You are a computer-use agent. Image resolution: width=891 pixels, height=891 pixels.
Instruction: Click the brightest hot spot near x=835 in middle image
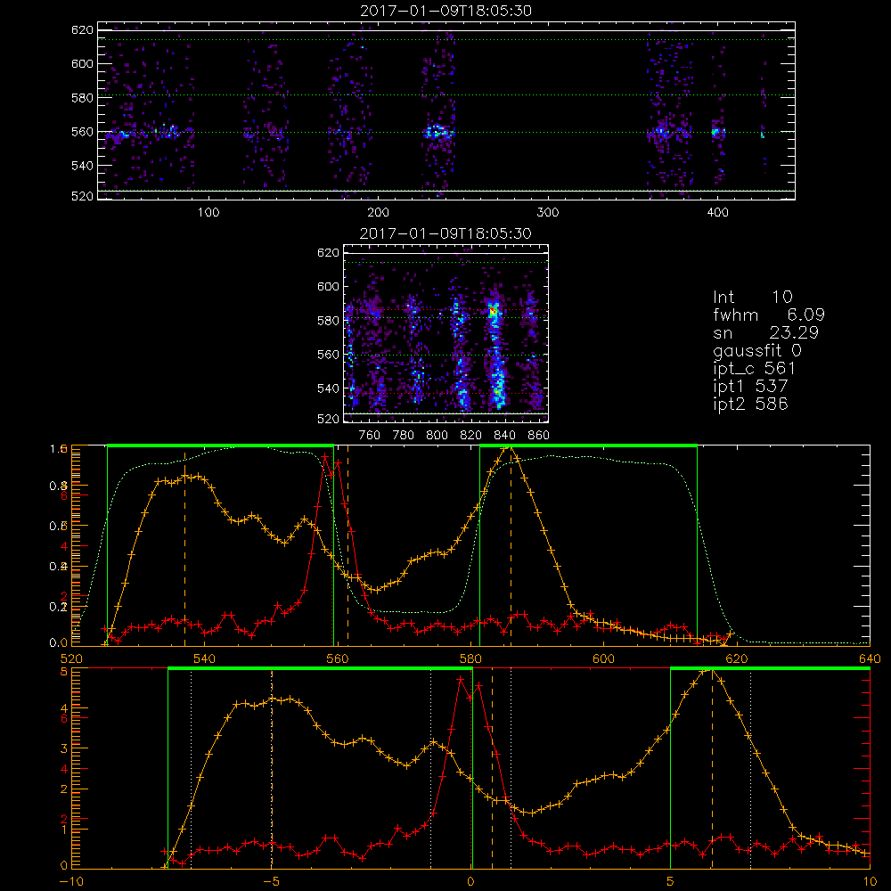click(x=494, y=311)
